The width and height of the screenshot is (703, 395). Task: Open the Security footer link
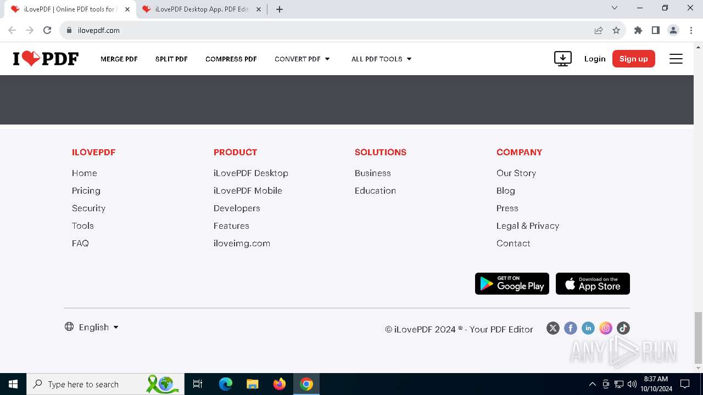(88, 208)
